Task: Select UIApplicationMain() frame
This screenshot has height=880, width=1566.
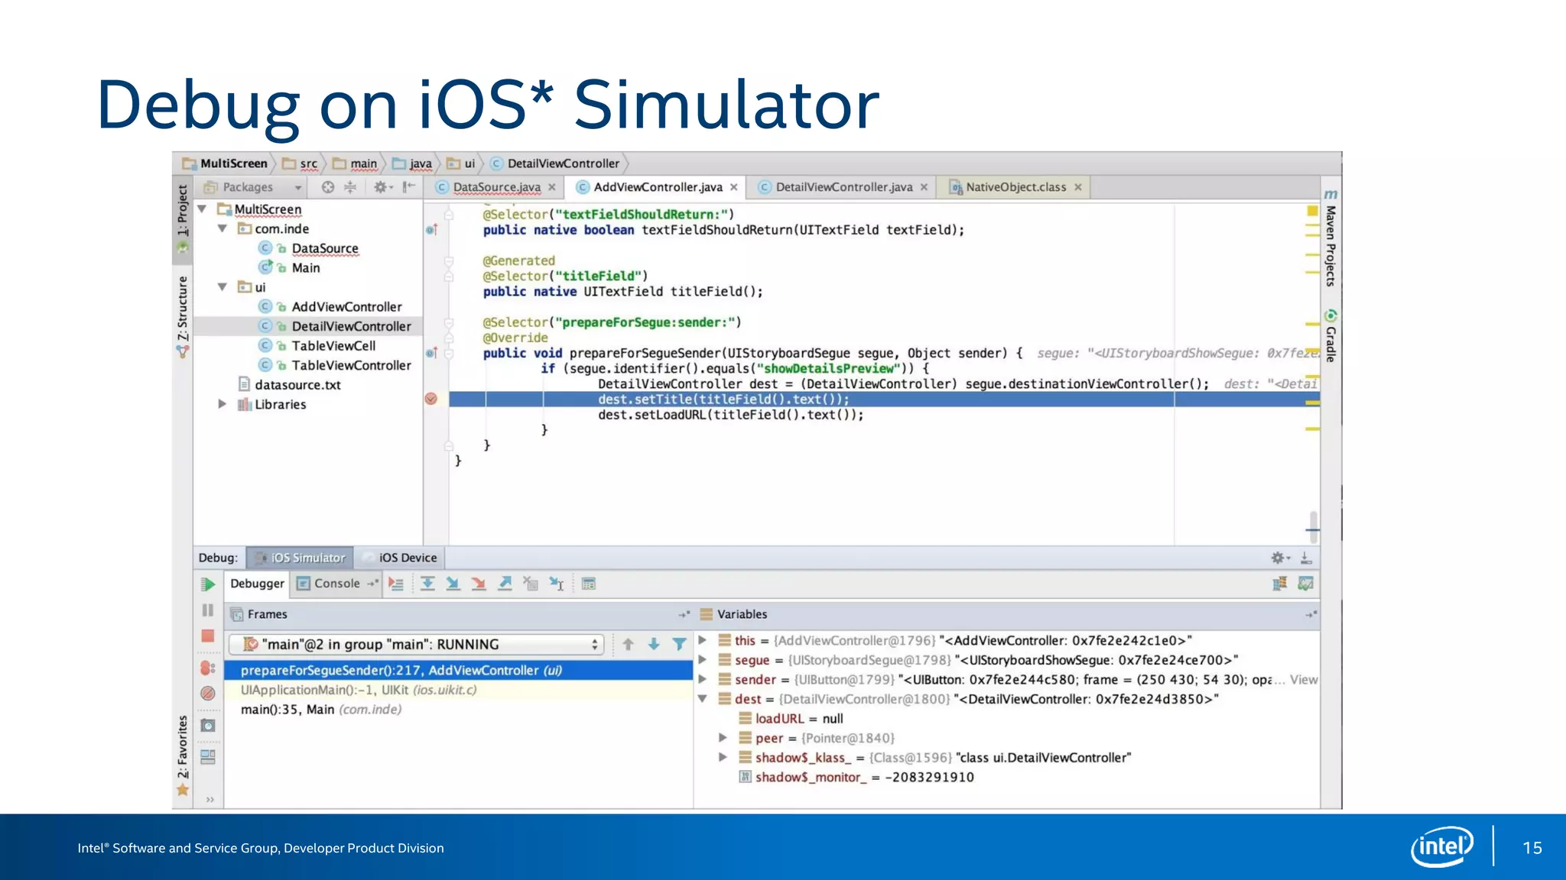Action: click(x=459, y=690)
